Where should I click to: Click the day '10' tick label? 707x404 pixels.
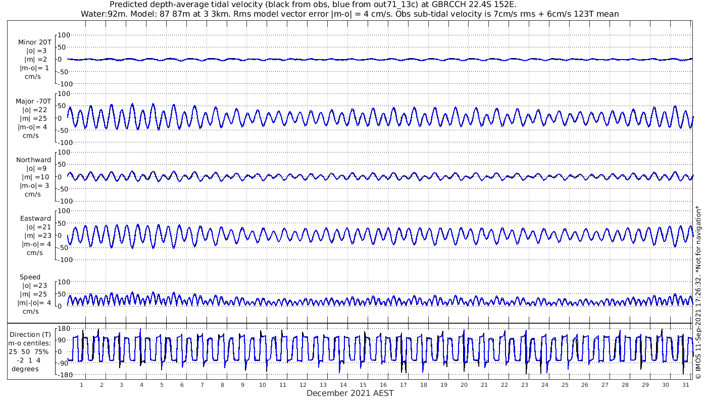pyautogui.click(x=263, y=385)
